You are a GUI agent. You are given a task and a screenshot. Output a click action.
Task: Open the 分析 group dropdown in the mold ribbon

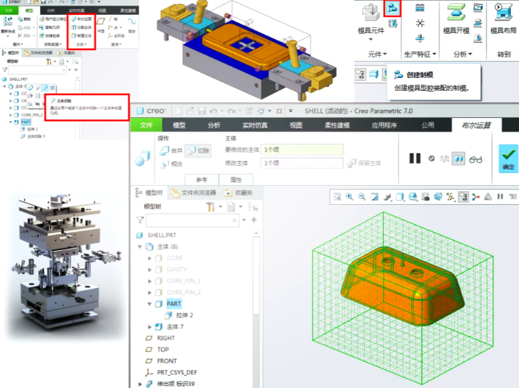point(463,54)
